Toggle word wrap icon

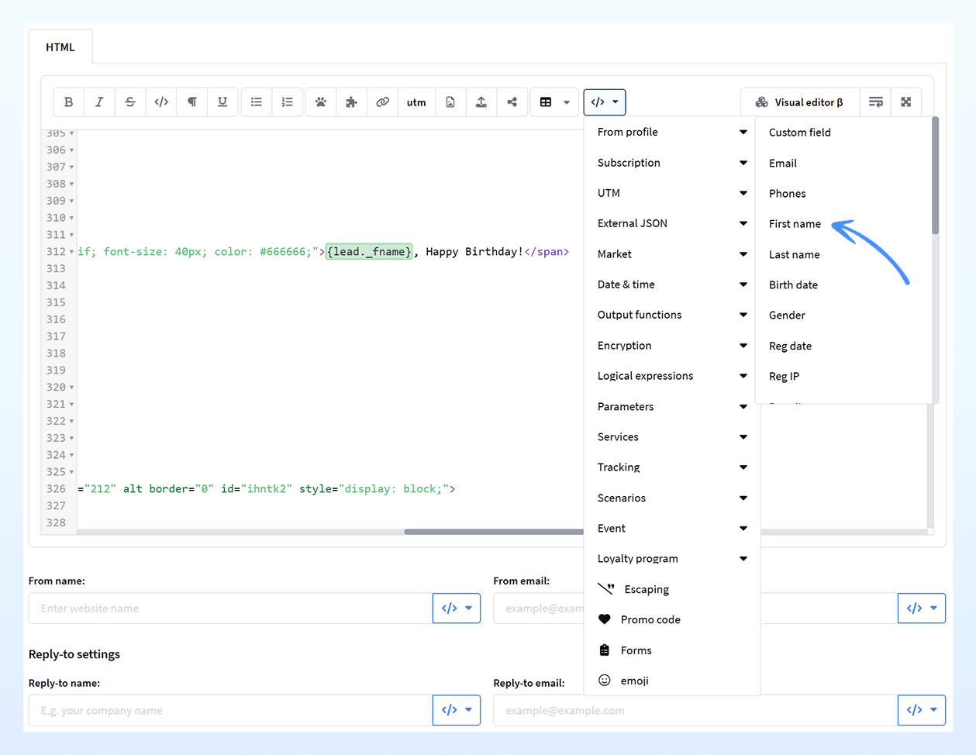[x=876, y=102]
